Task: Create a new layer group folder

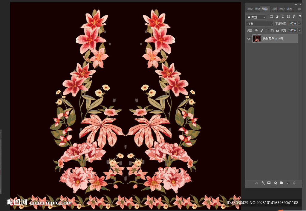Action: coord(281,183)
